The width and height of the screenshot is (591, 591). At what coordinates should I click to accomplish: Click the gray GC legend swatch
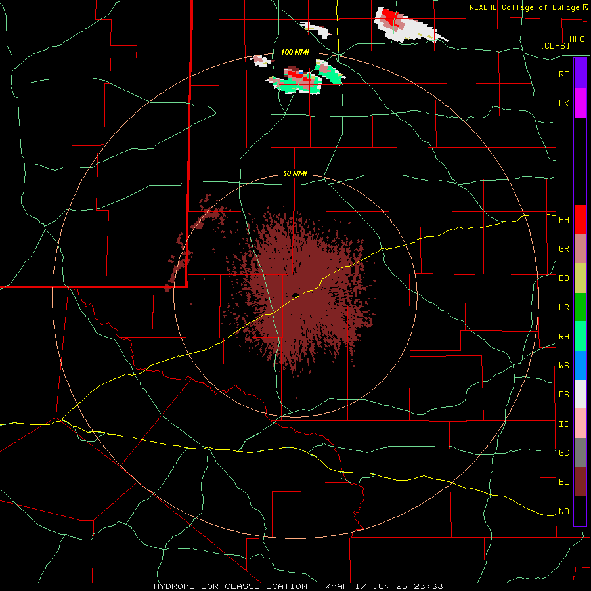(580, 452)
